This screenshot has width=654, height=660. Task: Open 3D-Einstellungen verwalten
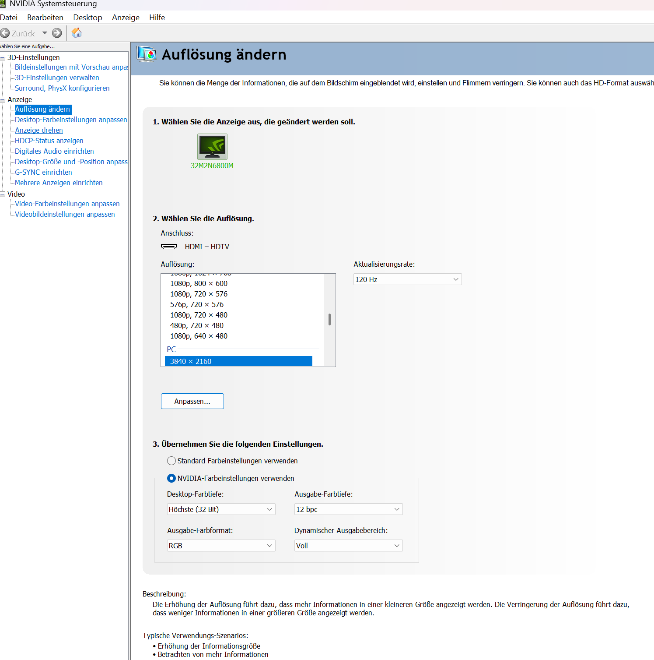click(57, 78)
